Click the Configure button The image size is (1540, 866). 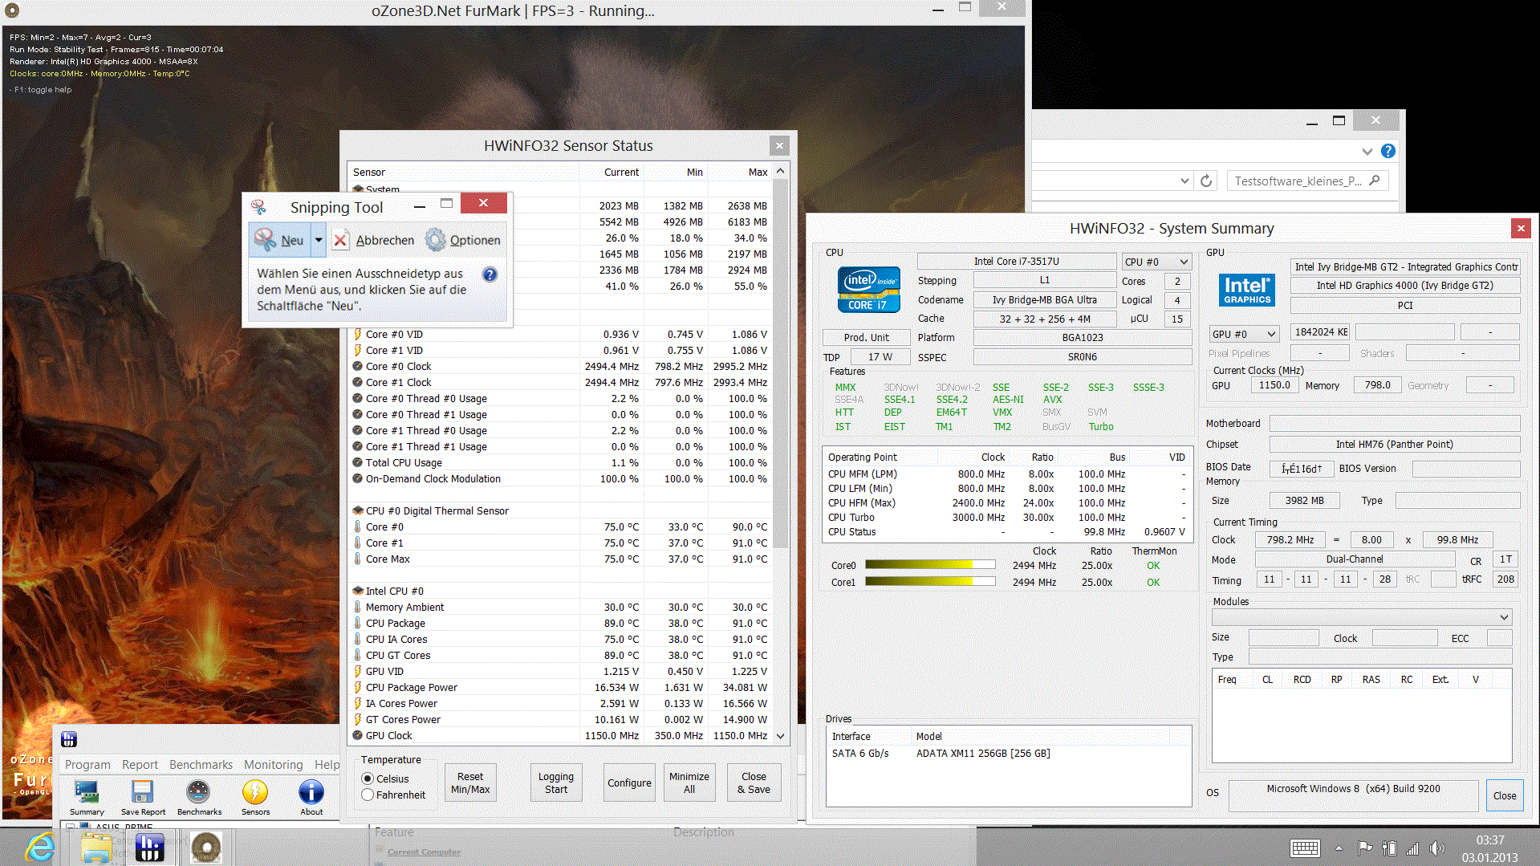(x=629, y=783)
